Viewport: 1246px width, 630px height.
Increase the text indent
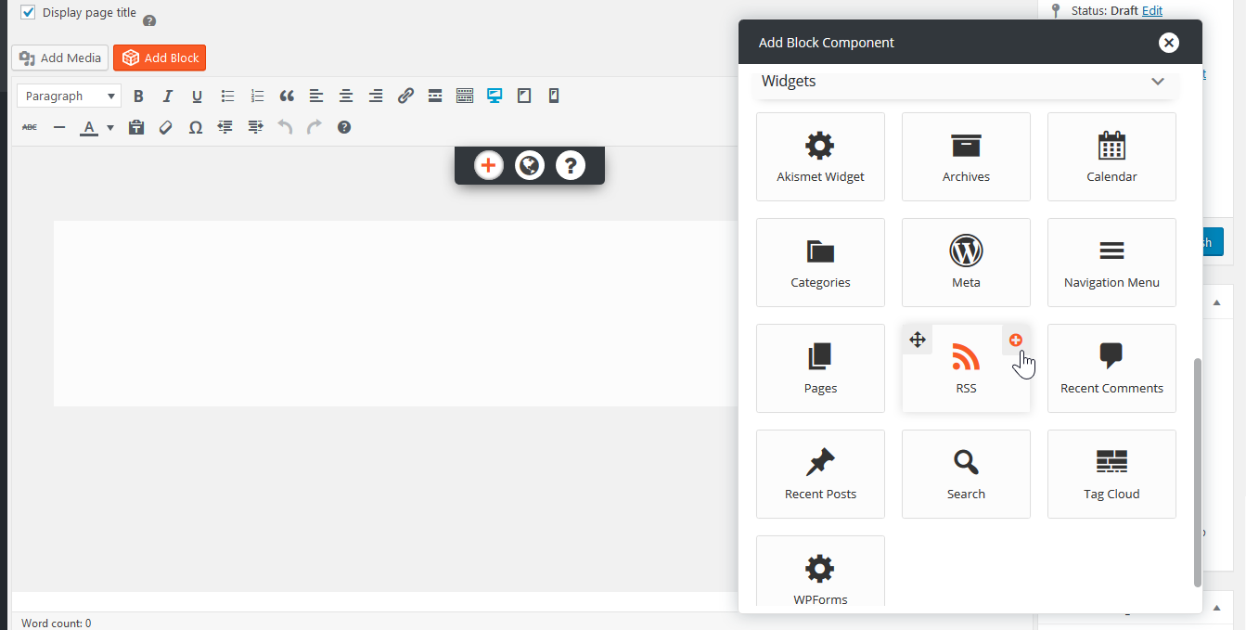point(255,127)
